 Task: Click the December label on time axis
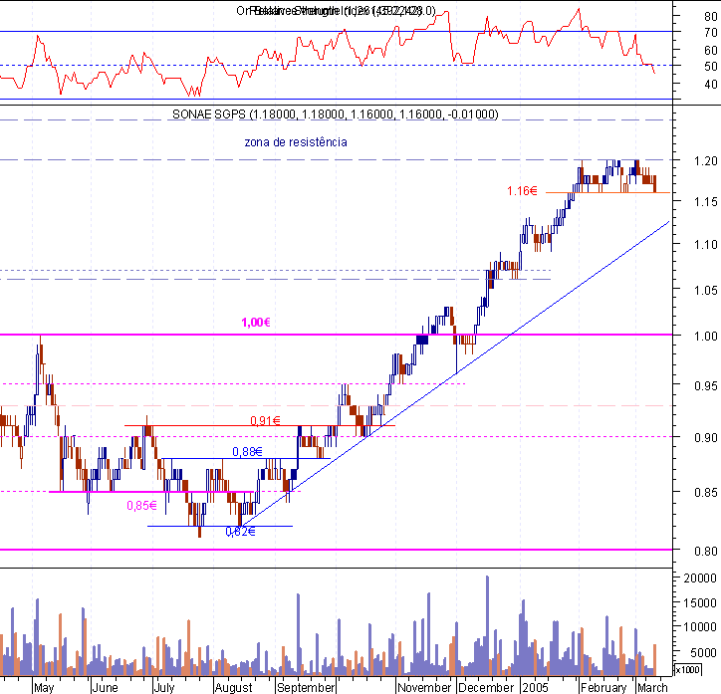[486, 688]
